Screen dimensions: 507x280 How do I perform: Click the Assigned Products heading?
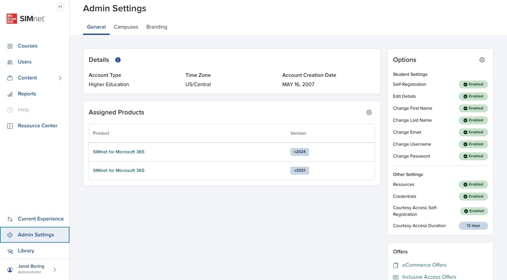pos(116,112)
